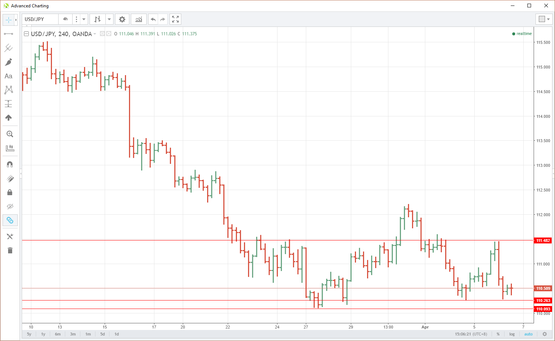Collapse the USD/JPY legend with minus box
This screenshot has height=341, width=555.
[x=26, y=34]
